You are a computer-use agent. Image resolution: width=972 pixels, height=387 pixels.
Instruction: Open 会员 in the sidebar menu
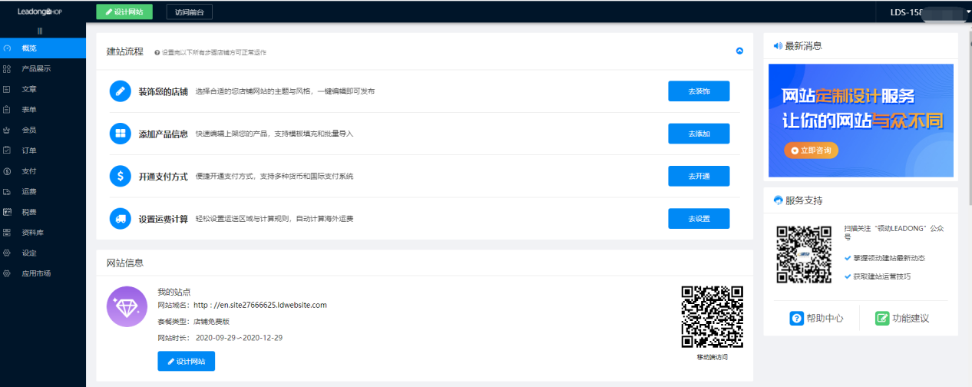(43, 130)
